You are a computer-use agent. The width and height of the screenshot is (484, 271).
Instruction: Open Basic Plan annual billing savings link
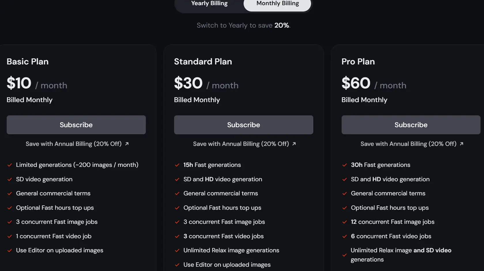[x=74, y=144]
